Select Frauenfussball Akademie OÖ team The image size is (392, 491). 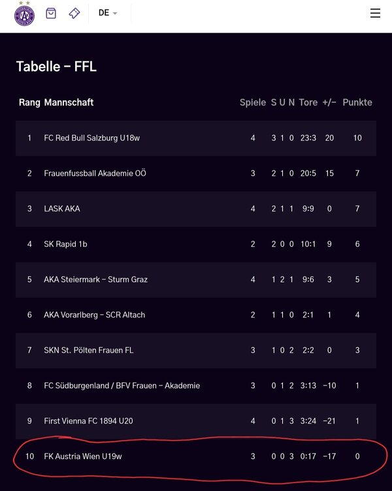[x=95, y=173]
